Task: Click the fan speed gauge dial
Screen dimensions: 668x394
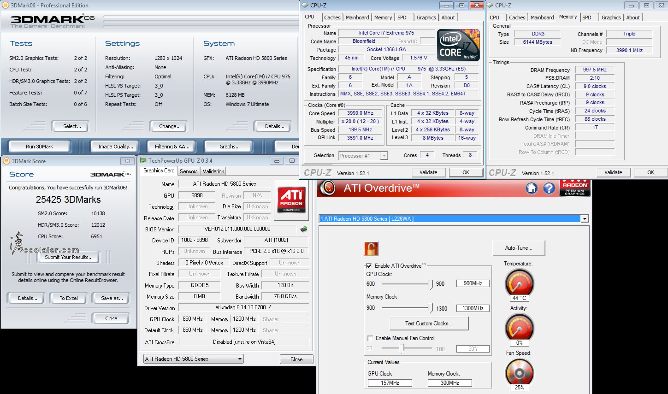Action: (x=520, y=372)
